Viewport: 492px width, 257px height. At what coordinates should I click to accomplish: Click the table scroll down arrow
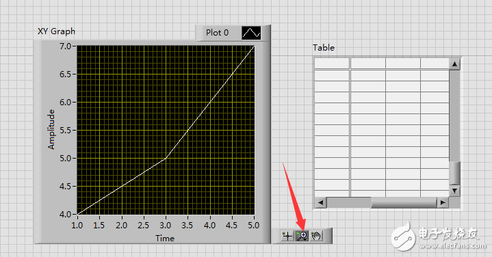tap(454, 191)
